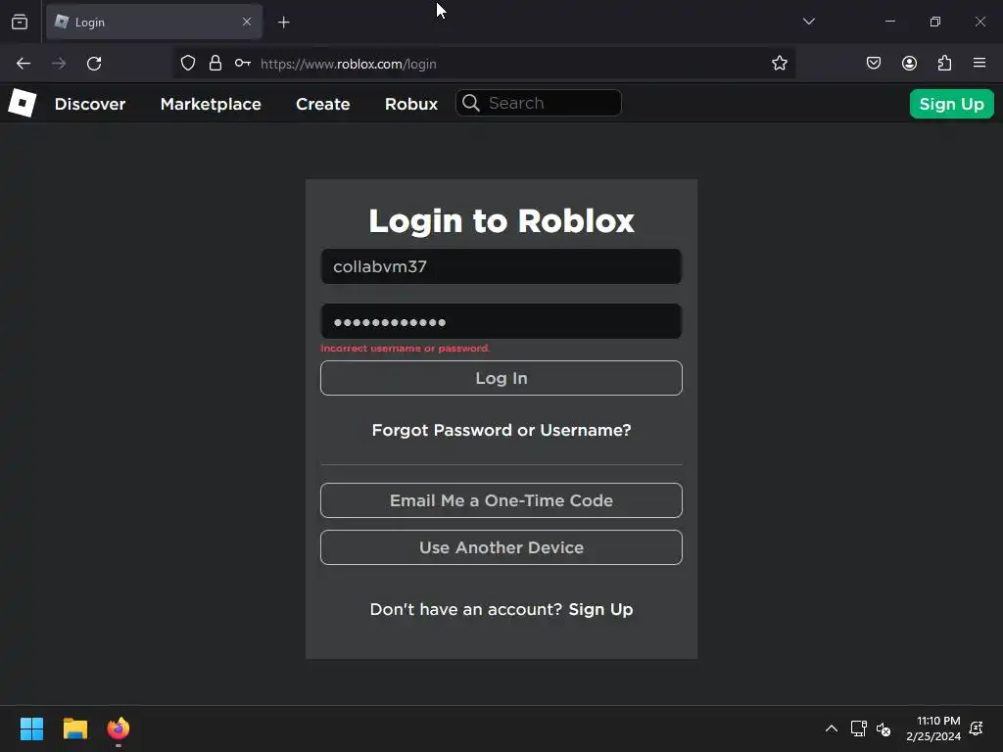This screenshot has height=752, width=1003.
Task: Expand the list all tabs chevron
Action: tap(808, 22)
